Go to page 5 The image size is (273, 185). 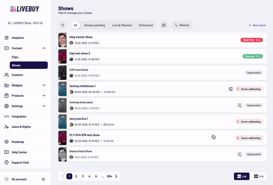pyautogui.click(x=96, y=176)
